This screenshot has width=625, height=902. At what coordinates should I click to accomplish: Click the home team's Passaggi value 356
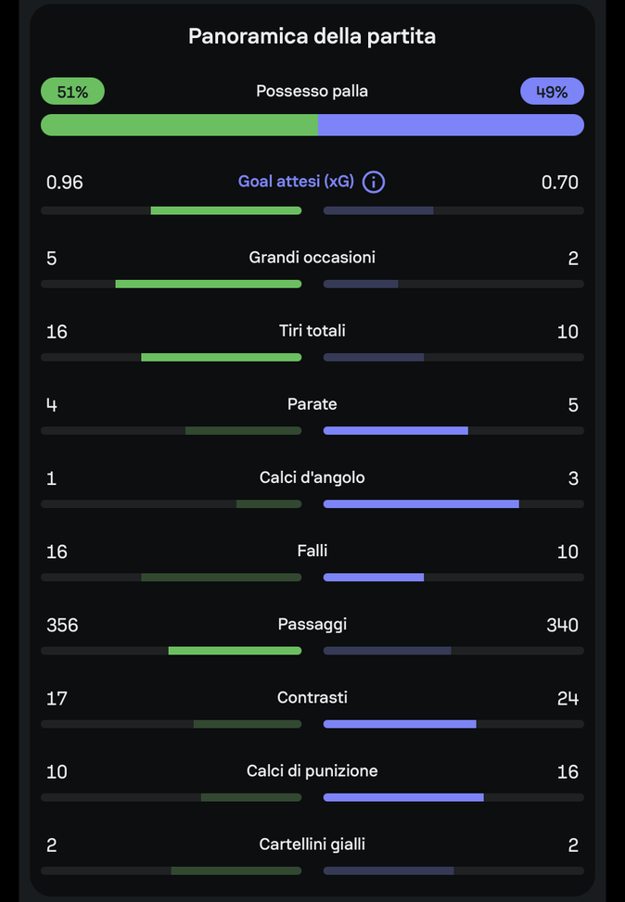(62, 624)
